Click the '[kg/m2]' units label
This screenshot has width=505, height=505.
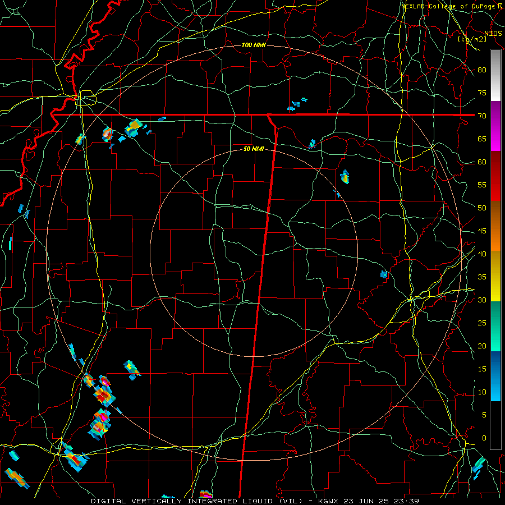[472, 39]
